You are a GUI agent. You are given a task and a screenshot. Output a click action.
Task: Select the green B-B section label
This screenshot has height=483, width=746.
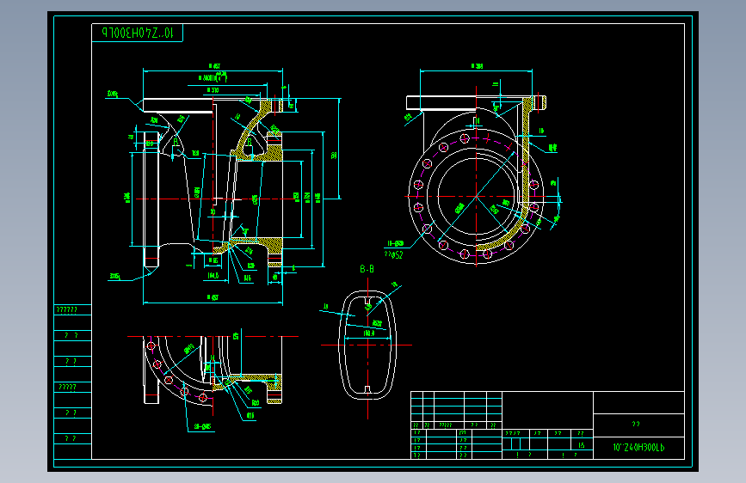point(367,269)
